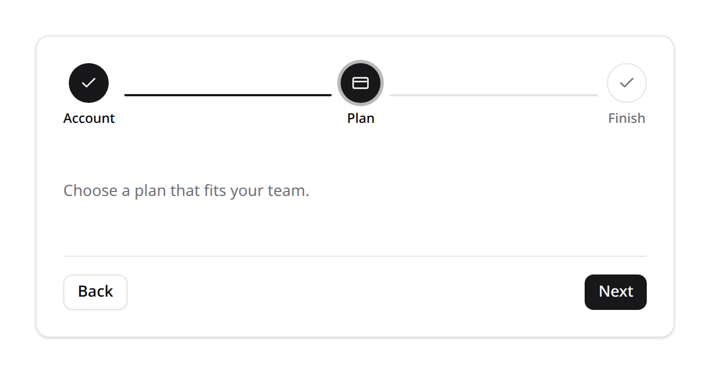Jump to the Finish step checkmark icon
Viewport: 710px width, 373px height.
point(627,83)
